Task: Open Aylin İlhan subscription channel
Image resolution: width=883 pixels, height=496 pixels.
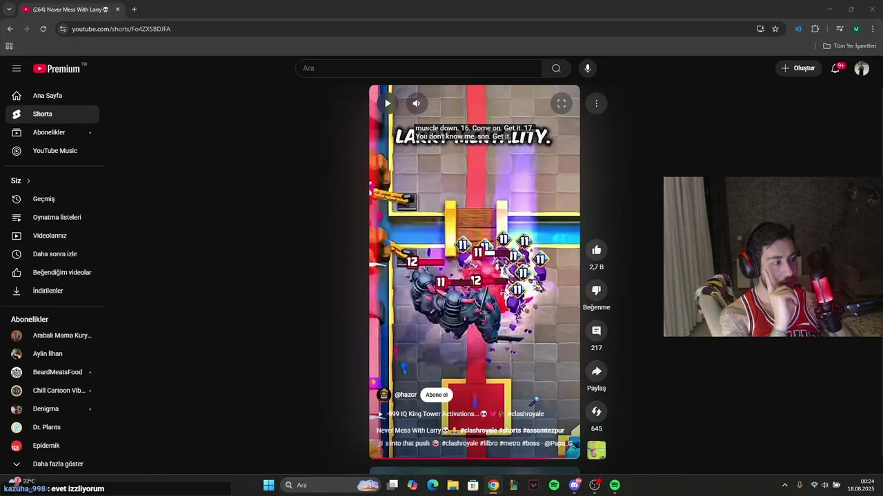Action: tap(52, 354)
